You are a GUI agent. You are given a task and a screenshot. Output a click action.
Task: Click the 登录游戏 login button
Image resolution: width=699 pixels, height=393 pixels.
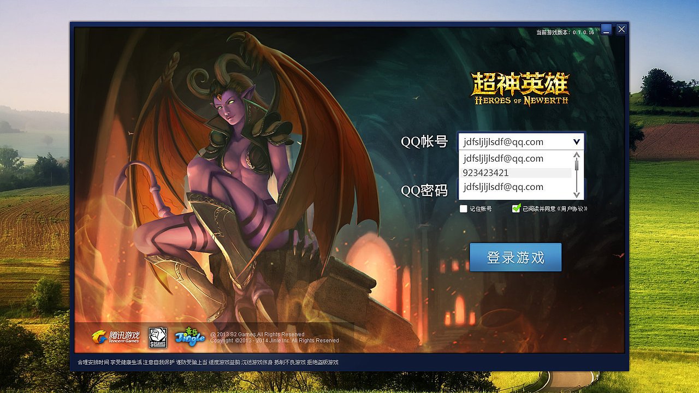[516, 257]
